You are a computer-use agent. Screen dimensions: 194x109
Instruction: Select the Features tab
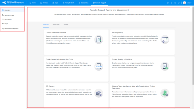(46, 25)
